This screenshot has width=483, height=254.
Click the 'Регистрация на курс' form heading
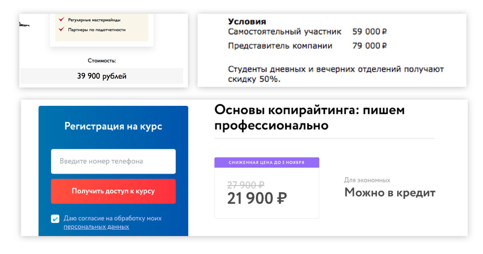113,126
